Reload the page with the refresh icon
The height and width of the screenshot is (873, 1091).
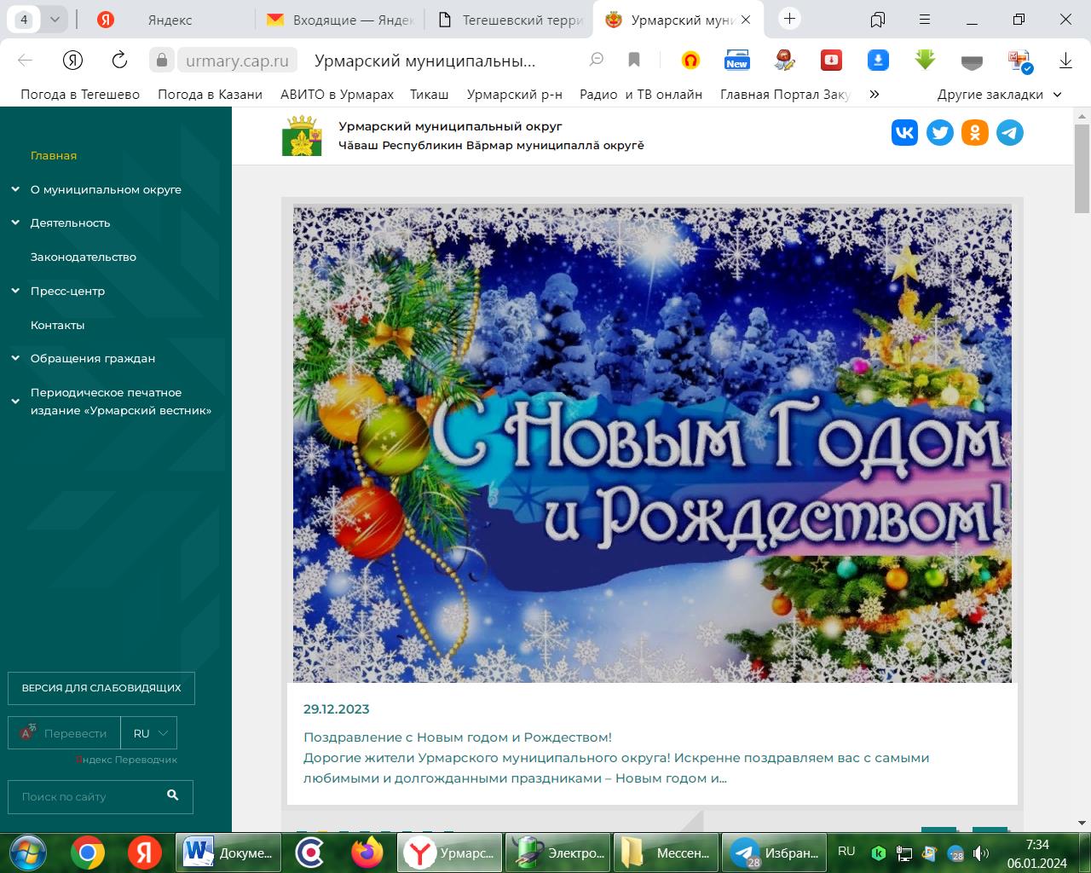(119, 60)
